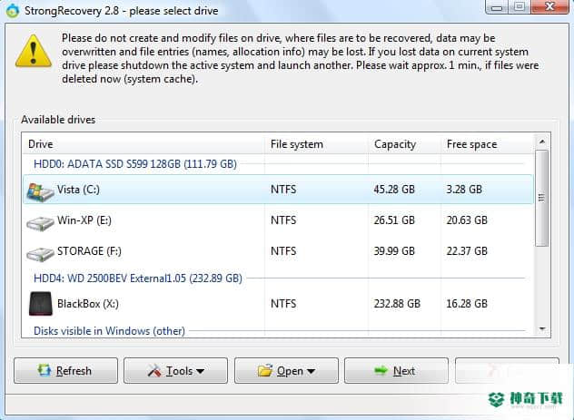
Task: Select the STORAGE (F:) drive icon
Action: [40, 254]
